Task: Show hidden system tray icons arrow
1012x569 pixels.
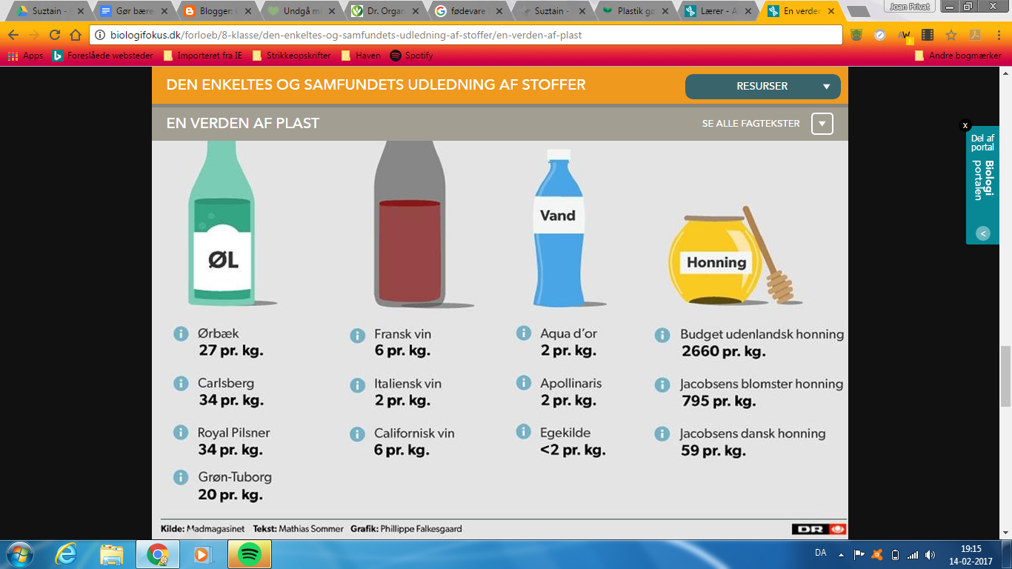Action: [841, 554]
